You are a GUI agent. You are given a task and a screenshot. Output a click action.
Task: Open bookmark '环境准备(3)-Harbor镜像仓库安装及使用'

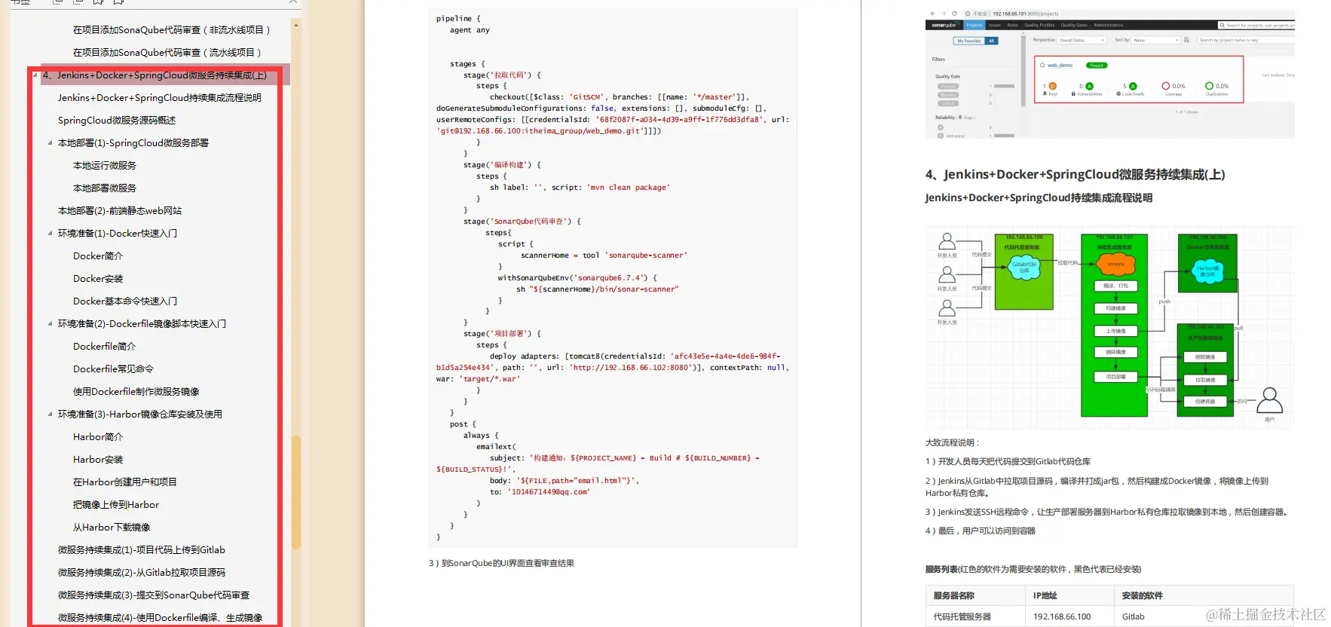point(140,414)
